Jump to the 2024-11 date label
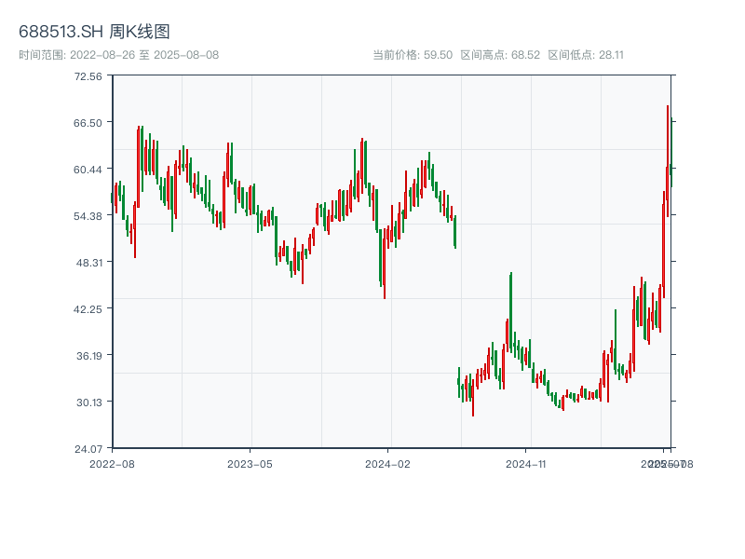This screenshot has height=559, width=745. pyautogui.click(x=525, y=463)
